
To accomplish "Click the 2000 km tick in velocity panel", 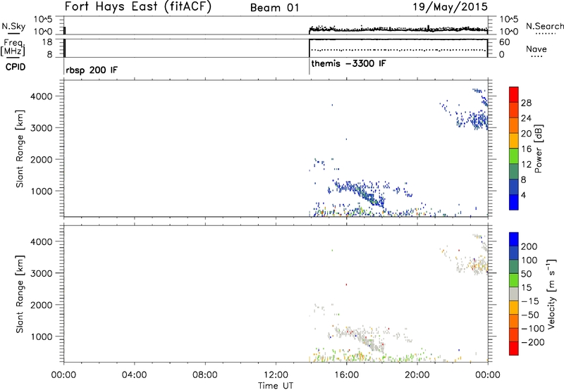I will [x=42, y=305].
